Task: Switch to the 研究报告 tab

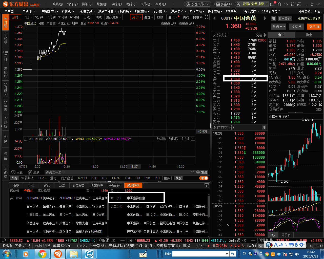Action: (x=78, y=185)
